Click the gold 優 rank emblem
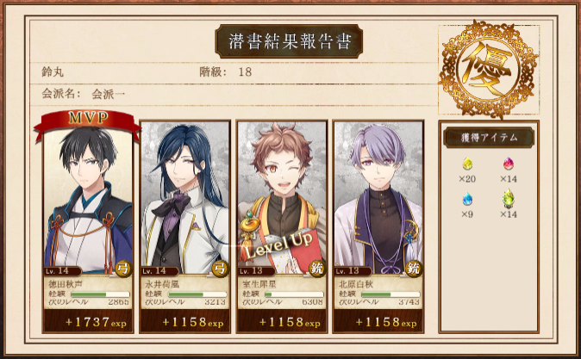Image resolution: width=581 pixels, height=359 pixels. pyautogui.click(x=487, y=69)
